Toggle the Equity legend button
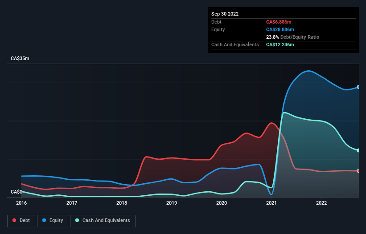 [53, 221]
